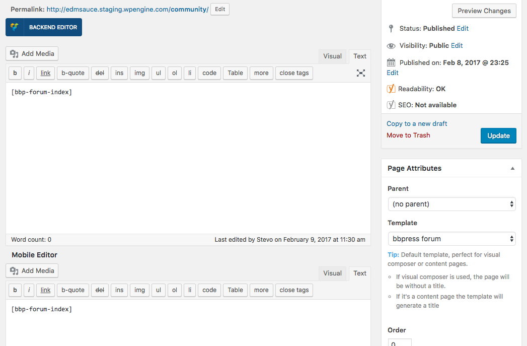Image resolution: width=527 pixels, height=346 pixels.
Task: Click the Yoast SEO icon
Action: 391,105
